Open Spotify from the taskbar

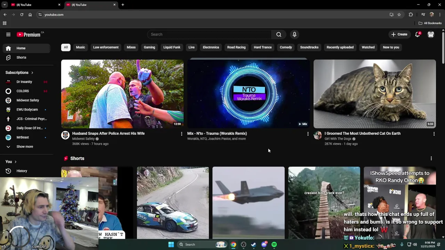[274, 244]
